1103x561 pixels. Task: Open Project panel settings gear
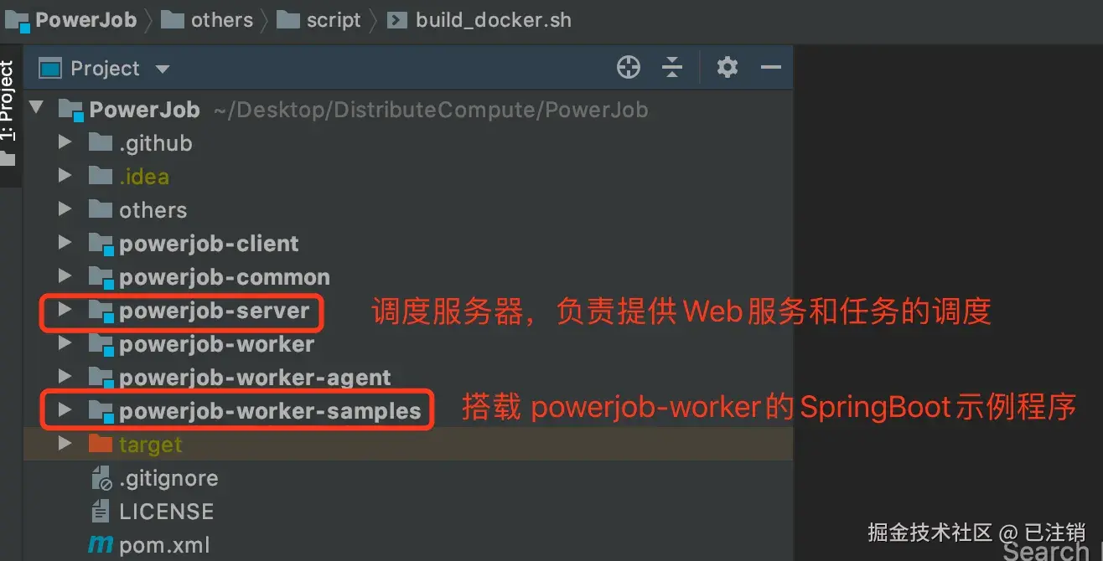728,67
